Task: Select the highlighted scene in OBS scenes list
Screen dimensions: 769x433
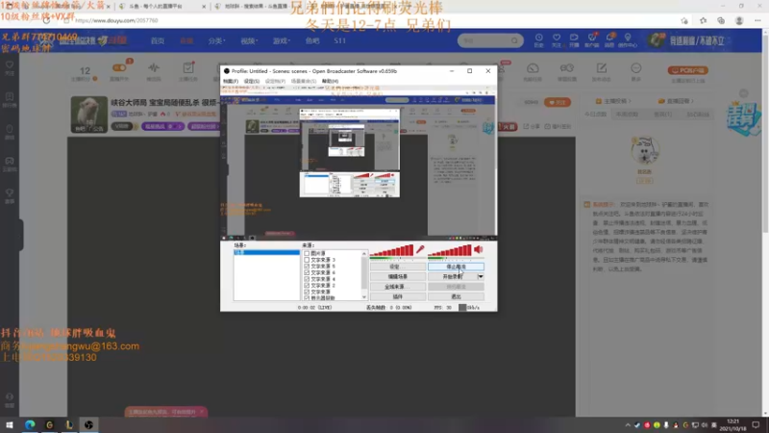Action: [266, 252]
